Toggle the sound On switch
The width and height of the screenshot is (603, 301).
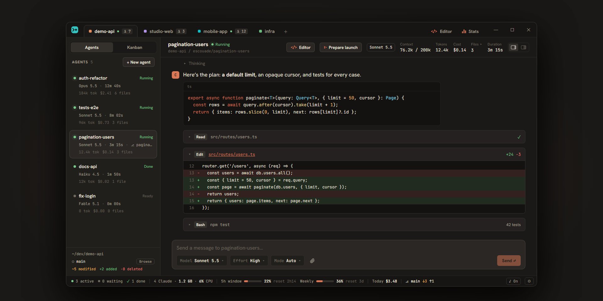coord(513,281)
